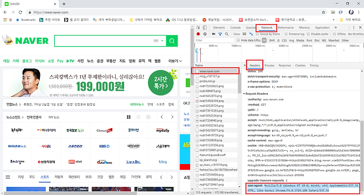
Task: Open a new browser tab
Action: click(64, 4)
